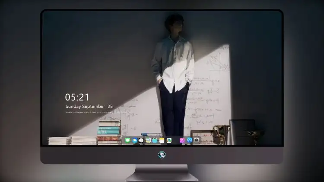324x182 pixels.
Task: Click the Sunday September 28 date text
Action: 89,107
